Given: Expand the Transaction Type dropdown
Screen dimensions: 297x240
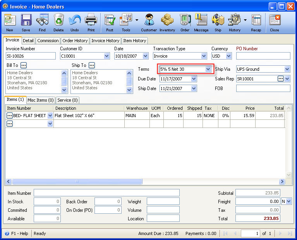Looking at the screenshot, I should coord(204,56).
